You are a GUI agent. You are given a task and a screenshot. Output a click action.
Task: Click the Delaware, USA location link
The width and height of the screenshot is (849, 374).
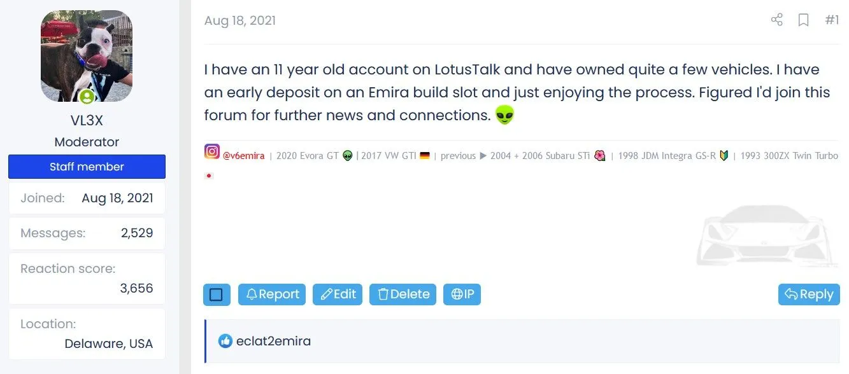tap(109, 343)
